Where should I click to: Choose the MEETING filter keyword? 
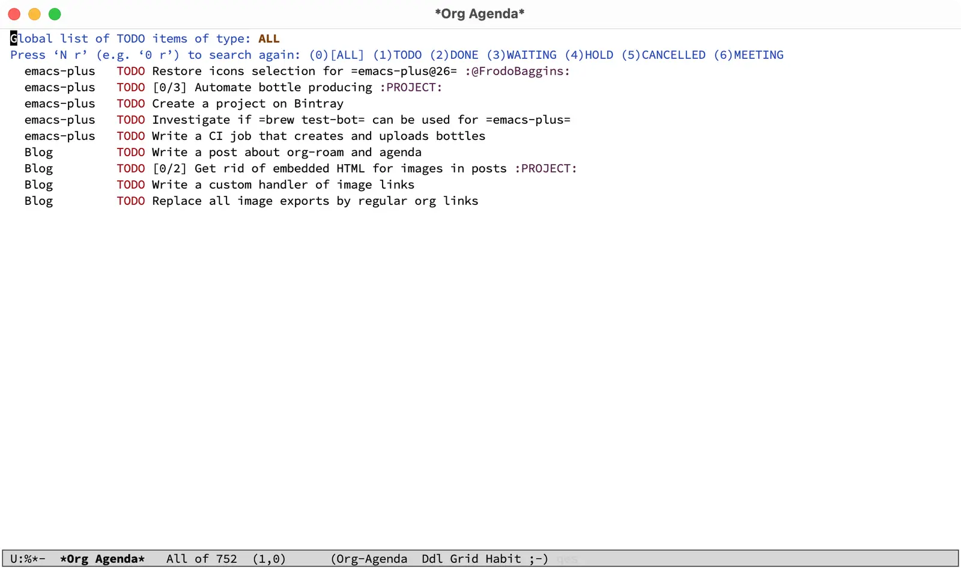758,55
